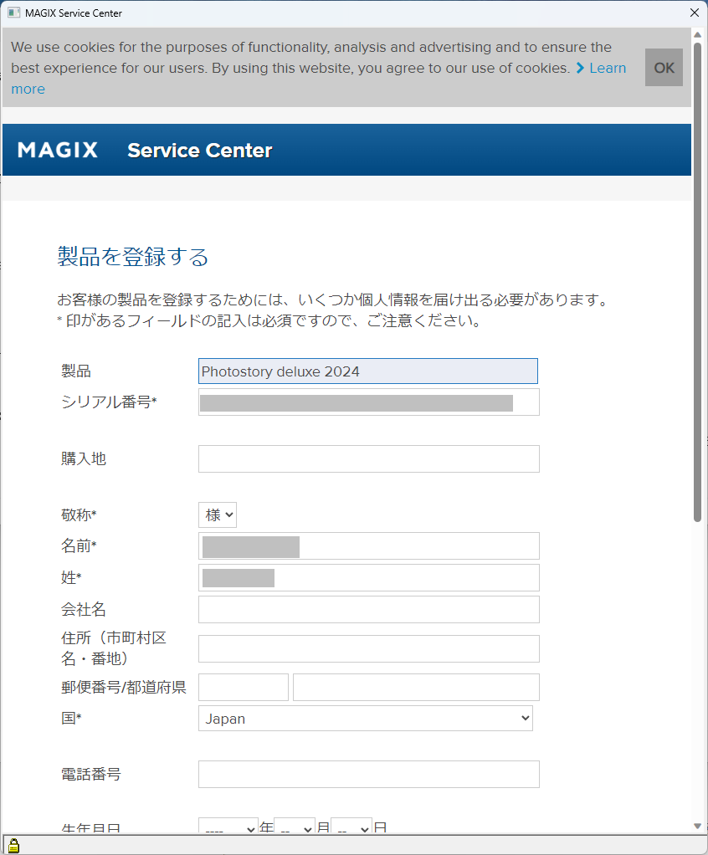Click the MAGIX Service Center title bar text
The height and width of the screenshot is (855, 708).
(74, 13)
